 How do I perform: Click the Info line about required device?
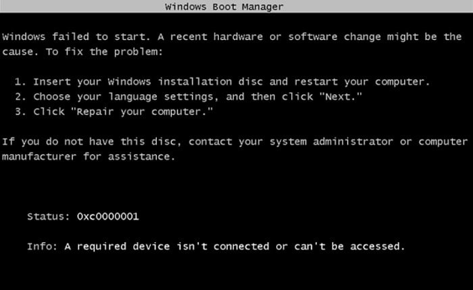point(216,247)
